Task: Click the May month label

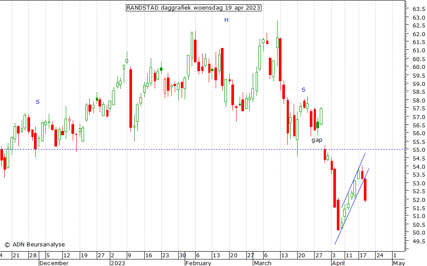Action: (399, 263)
